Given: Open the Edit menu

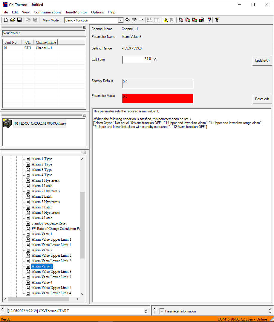Looking at the screenshot, I should coord(15,12).
